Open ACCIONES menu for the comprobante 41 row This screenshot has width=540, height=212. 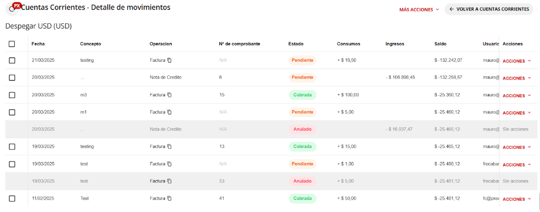pyautogui.click(x=517, y=199)
